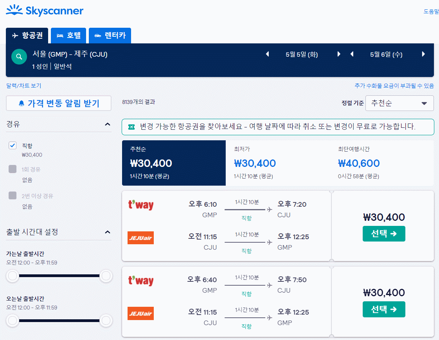
Task: Click the flexible ticket banner icon
Action: [131, 127]
